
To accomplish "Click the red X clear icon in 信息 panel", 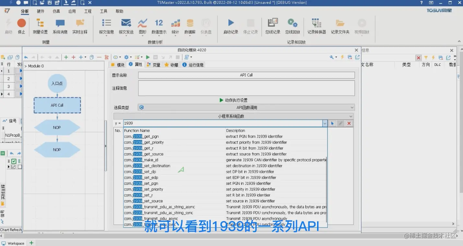I will [x=419, y=58].
